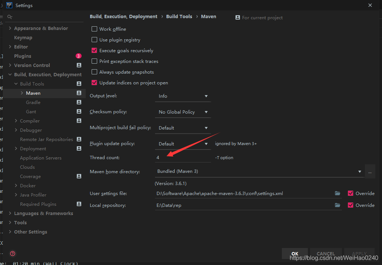
Task: Enable the Work offline checkbox
Action: click(x=94, y=29)
